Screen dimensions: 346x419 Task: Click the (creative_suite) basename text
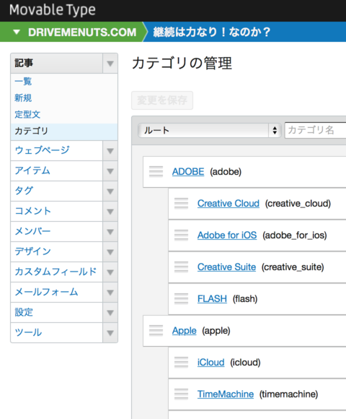(293, 267)
